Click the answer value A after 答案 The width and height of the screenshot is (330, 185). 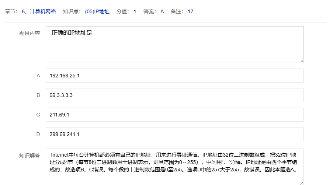pos(162,11)
